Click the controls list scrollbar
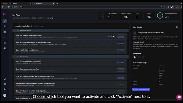 pyautogui.click(x=129, y=46)
